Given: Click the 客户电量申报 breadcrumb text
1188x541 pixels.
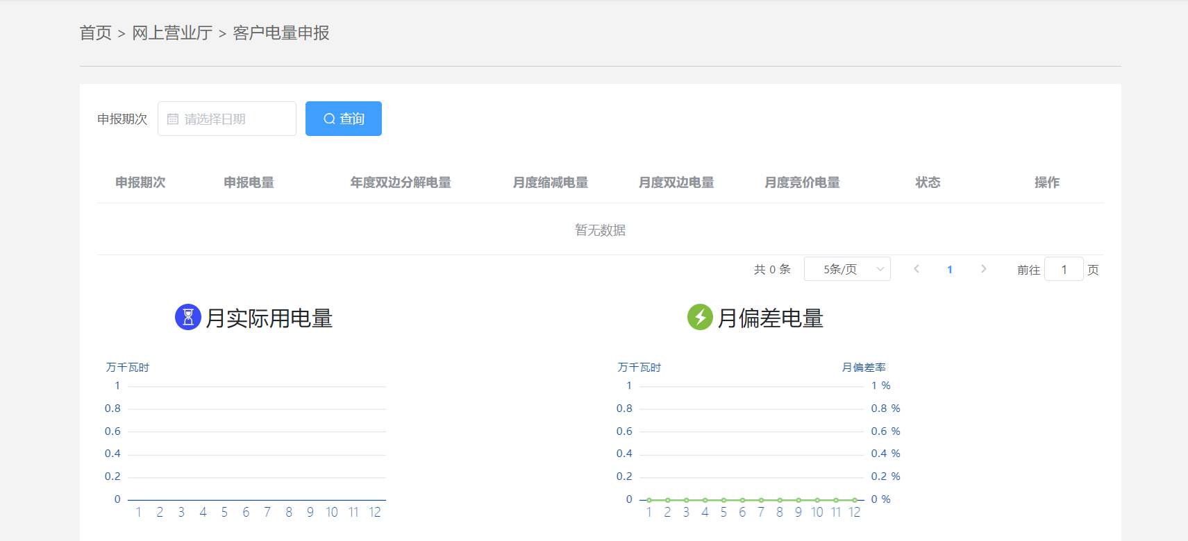Looking at the screenshot, I should pos(281,33).
